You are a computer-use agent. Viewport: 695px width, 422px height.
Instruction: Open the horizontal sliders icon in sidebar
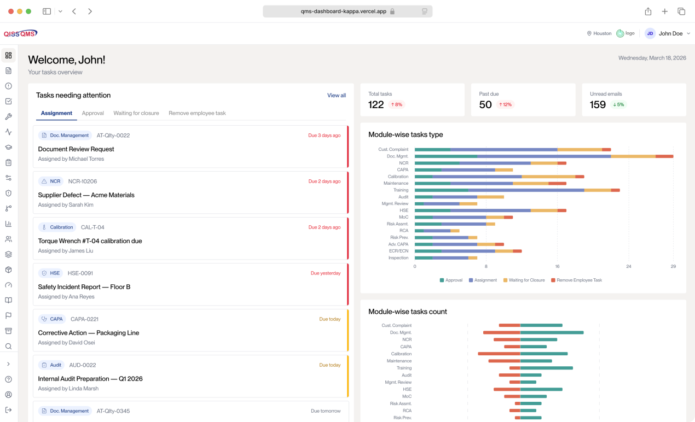(x=8, y=178)
